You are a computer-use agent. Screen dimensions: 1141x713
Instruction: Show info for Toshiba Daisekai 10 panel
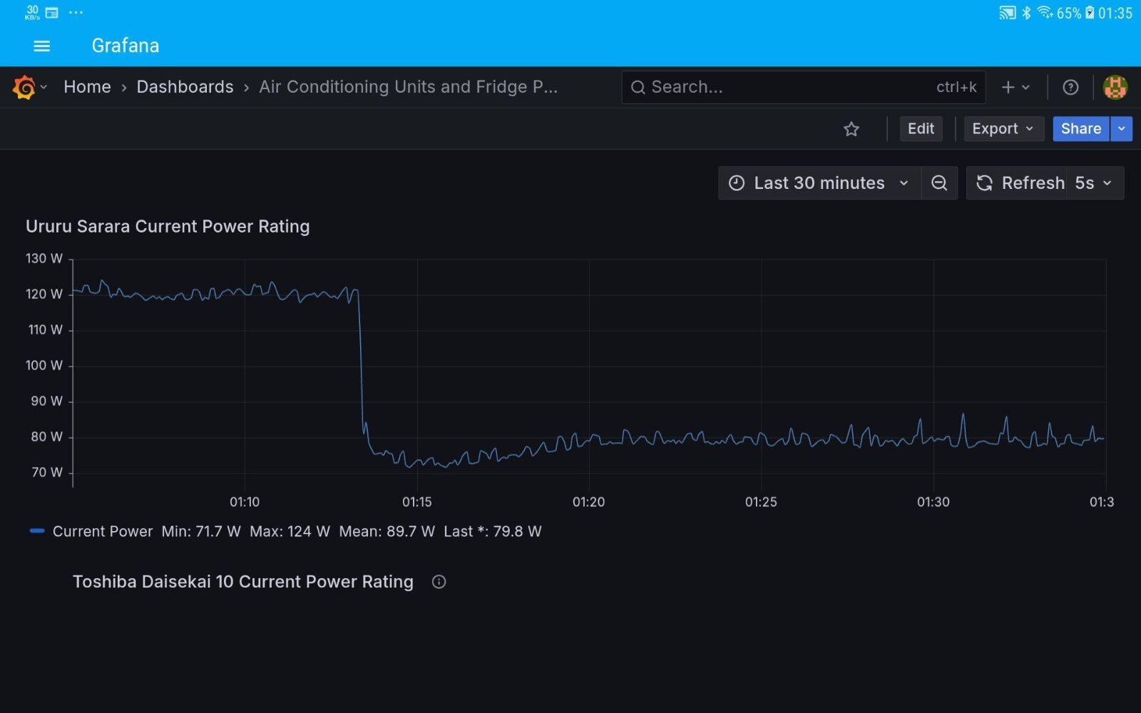point(439,582)
